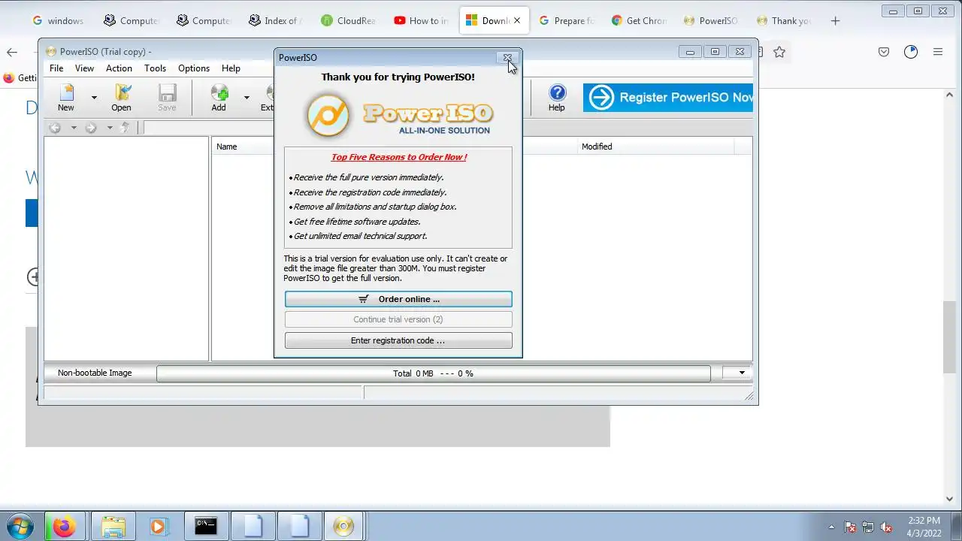Click the PowerISO back navigation arrow
Screen dimensions: 962x541
pyautogui.click(x=55, y=128)
